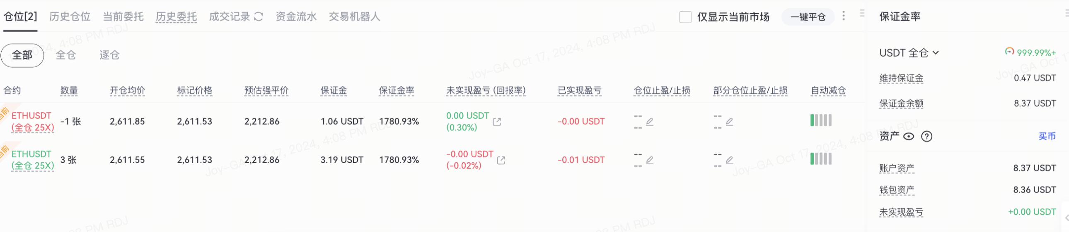Click refresh icon beside 成交记录 tab
1069x232 pixels.
coord(259,17)
